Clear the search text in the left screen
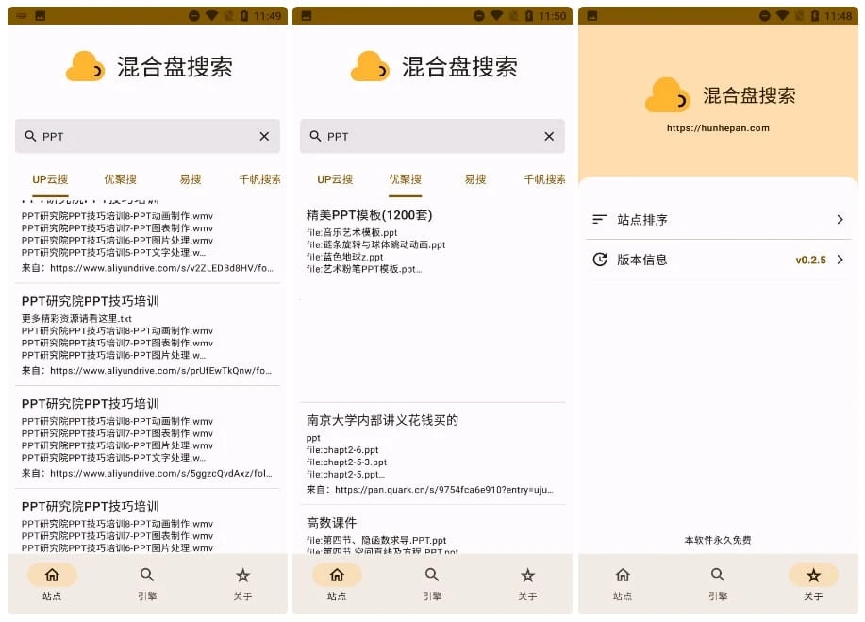Image resolution: width=865 pixels, height=622 pixels. click(x=264, y=137)
